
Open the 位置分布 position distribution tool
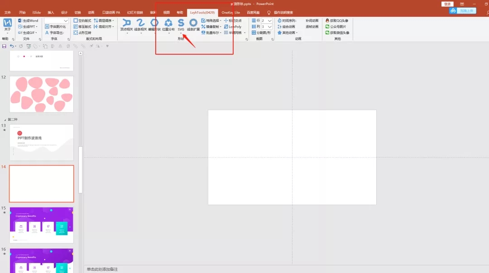(x=168, y=23)
